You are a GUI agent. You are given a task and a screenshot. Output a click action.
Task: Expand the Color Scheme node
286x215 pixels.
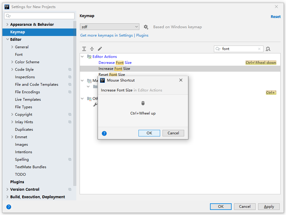pos(12,62)
